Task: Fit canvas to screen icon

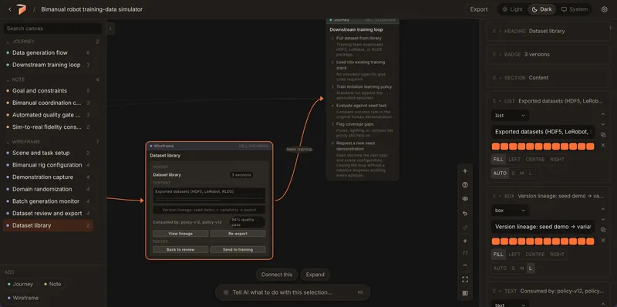Action: 465,279
